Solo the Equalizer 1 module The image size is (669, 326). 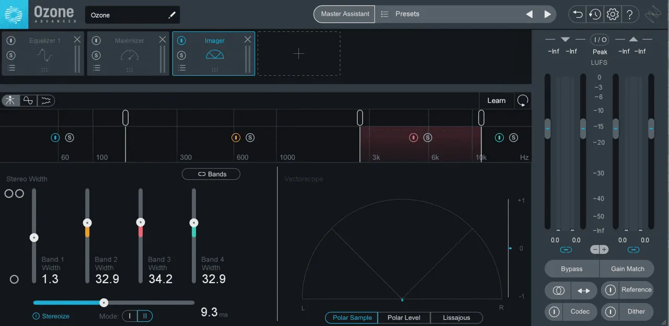point(11,55)
